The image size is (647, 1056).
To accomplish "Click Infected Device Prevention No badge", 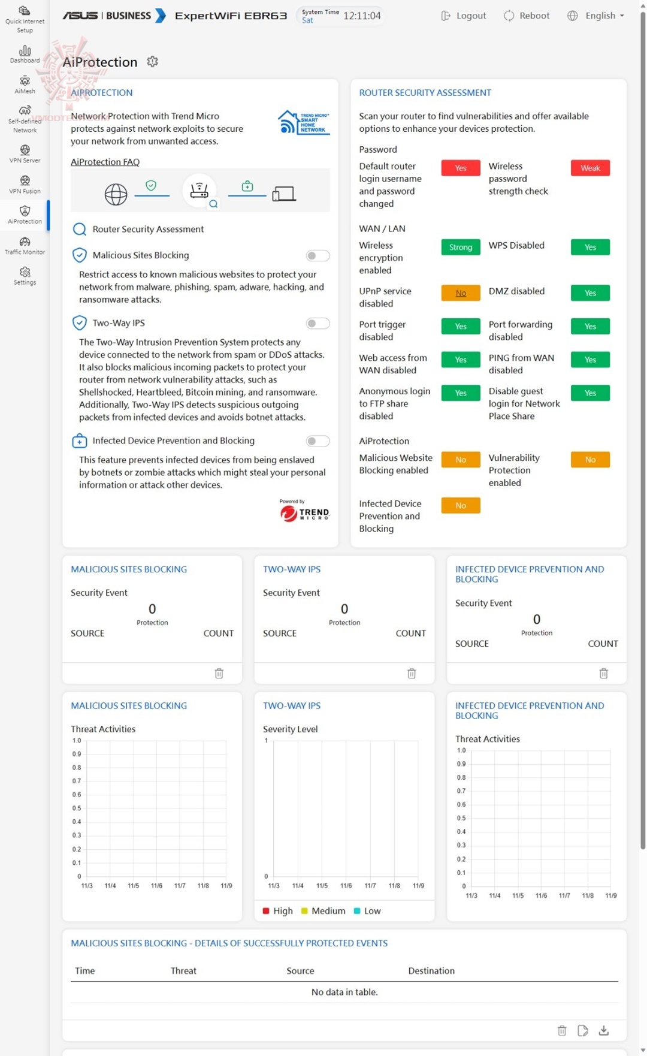I will point(461,505).
